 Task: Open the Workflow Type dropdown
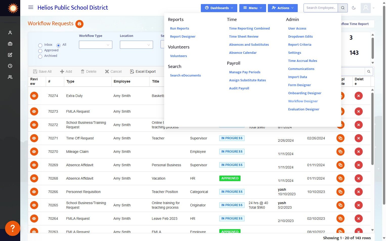coord(96,45)
